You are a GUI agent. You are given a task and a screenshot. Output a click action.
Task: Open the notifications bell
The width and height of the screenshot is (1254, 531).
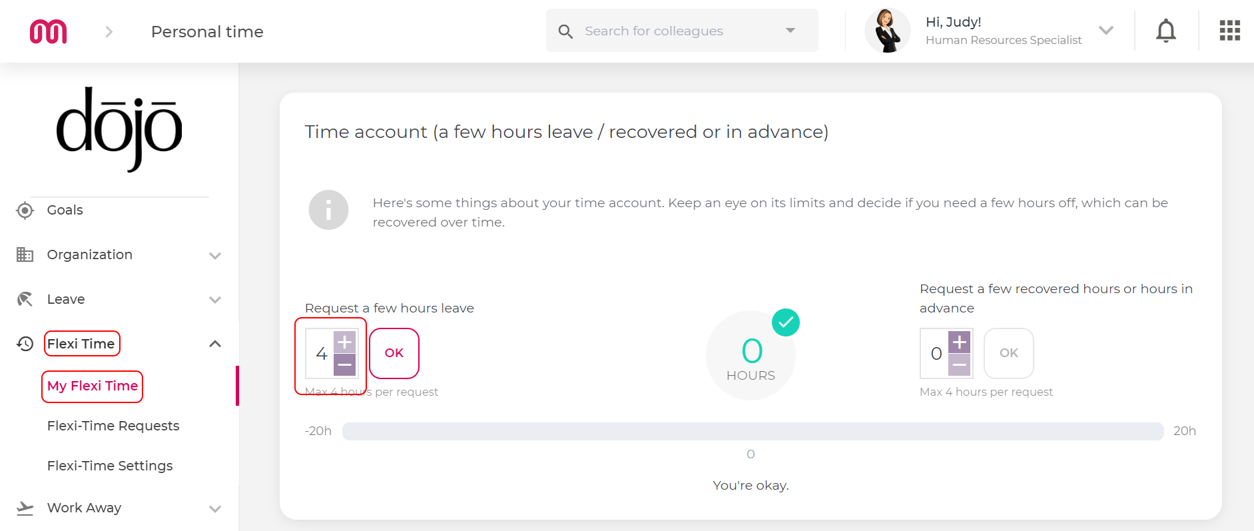pyautogui.click(x=1165, y=31)
